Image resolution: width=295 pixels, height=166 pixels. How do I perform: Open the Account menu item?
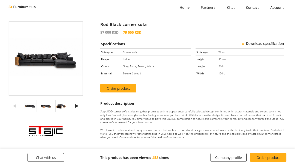(x=277, y=8)
